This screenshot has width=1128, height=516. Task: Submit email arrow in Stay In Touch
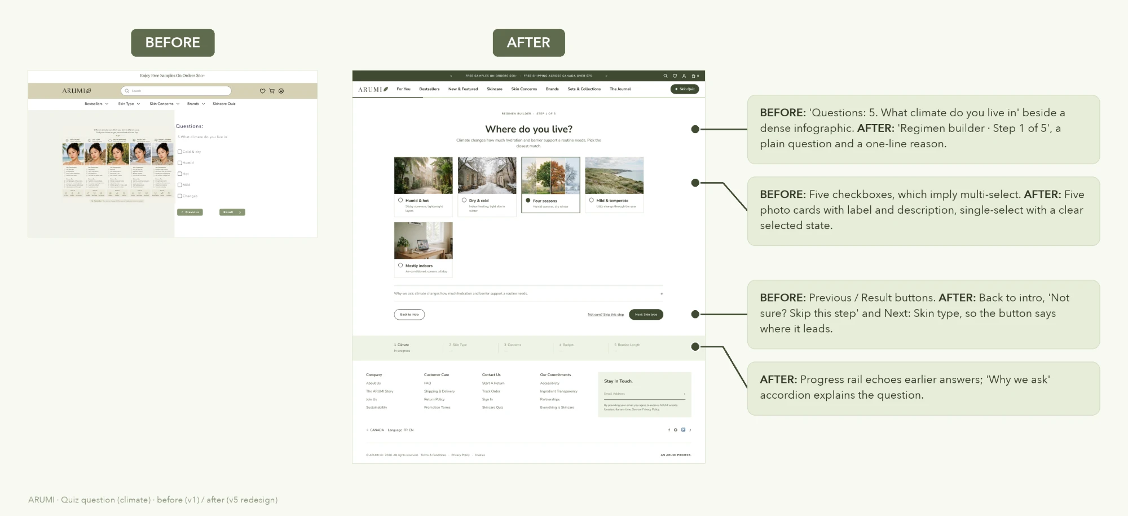[685, 394]
